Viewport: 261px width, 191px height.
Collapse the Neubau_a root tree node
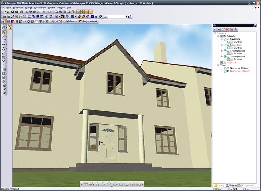(x=215, y=33)
